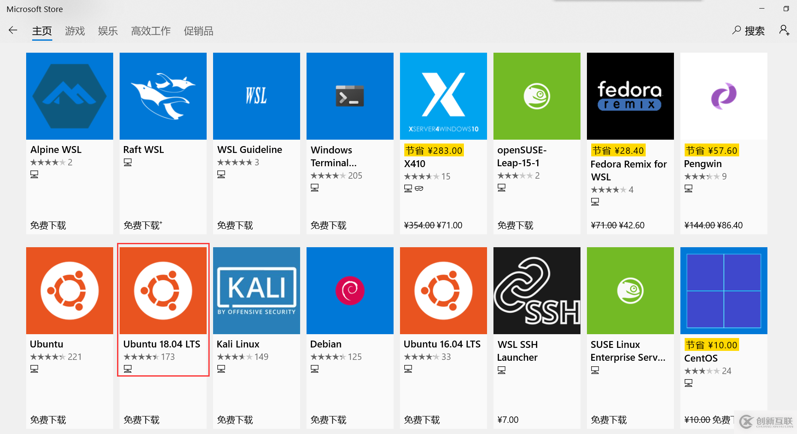
Task: Click the X410 app name
Action: (x=415, y=164)
